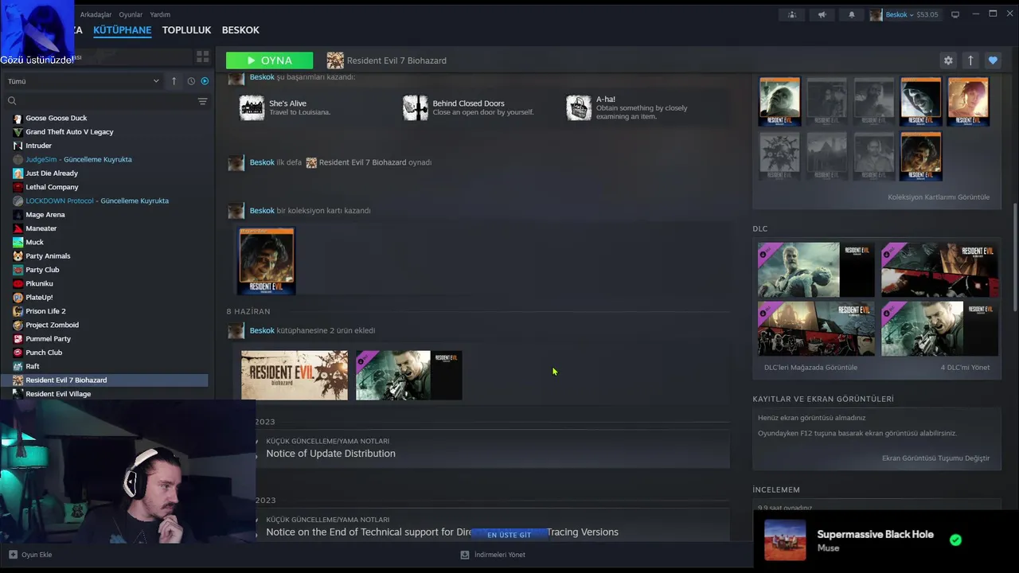
Task: Open the added DLC thumbnail in activity feed
Action: [x=408, y=375]
